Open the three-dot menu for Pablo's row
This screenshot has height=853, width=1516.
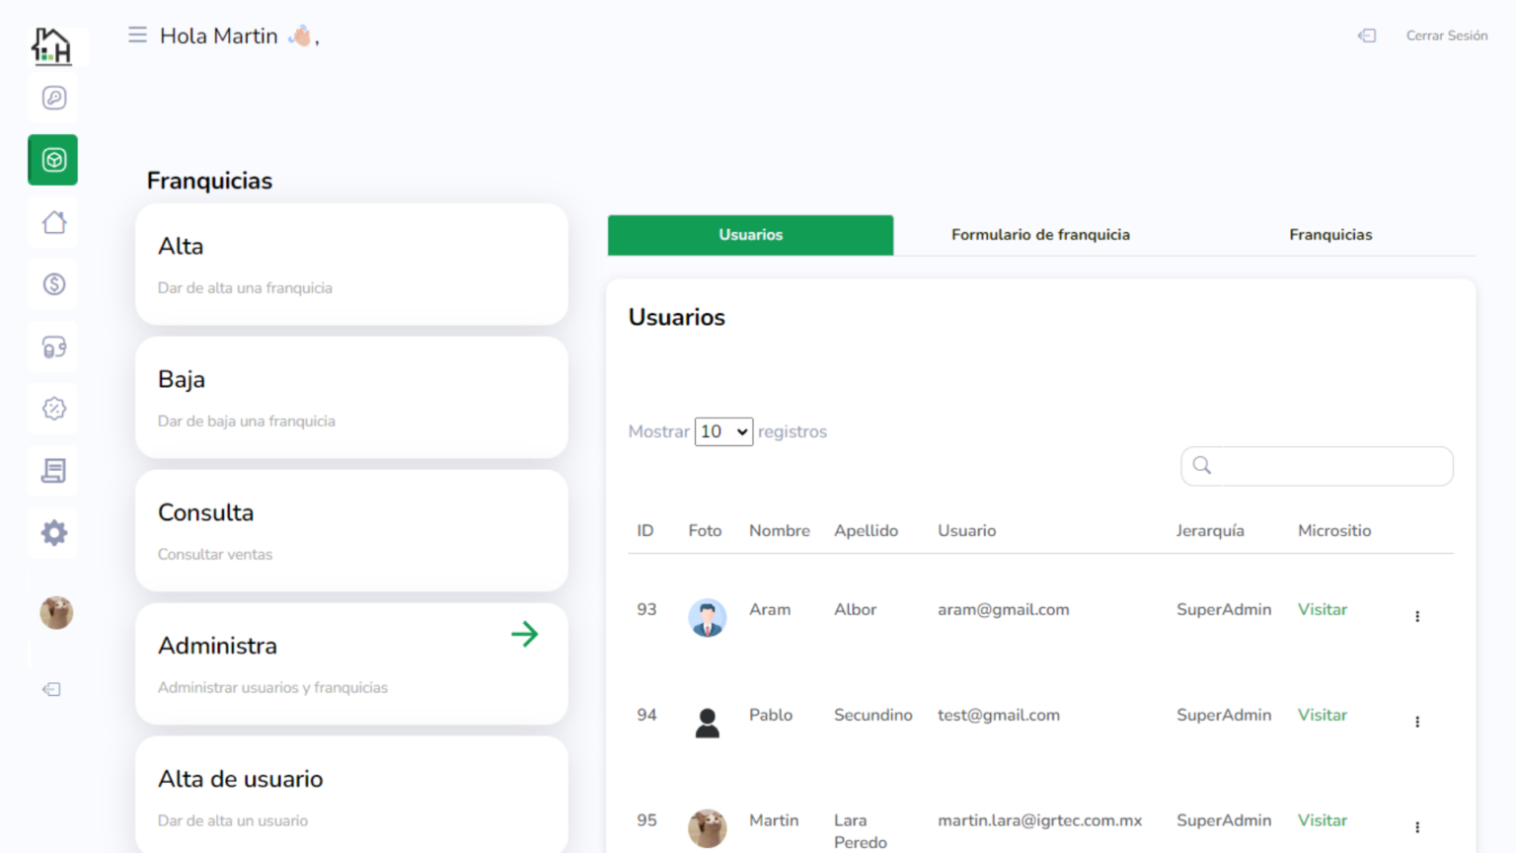point(1417,722)
